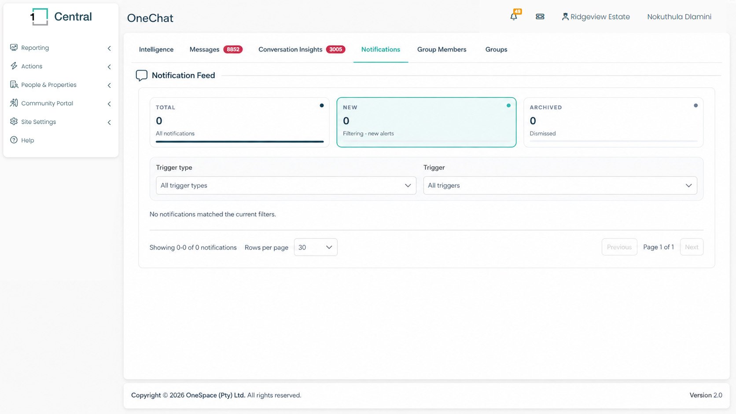Click the 'Showing 0-0 of 0 notifications' text
Screen dimensions: 736x414
[x=193, y=247]
